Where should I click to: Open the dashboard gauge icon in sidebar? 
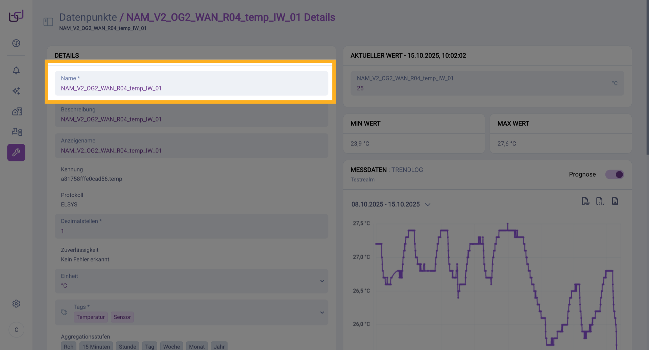click(16, 43)
